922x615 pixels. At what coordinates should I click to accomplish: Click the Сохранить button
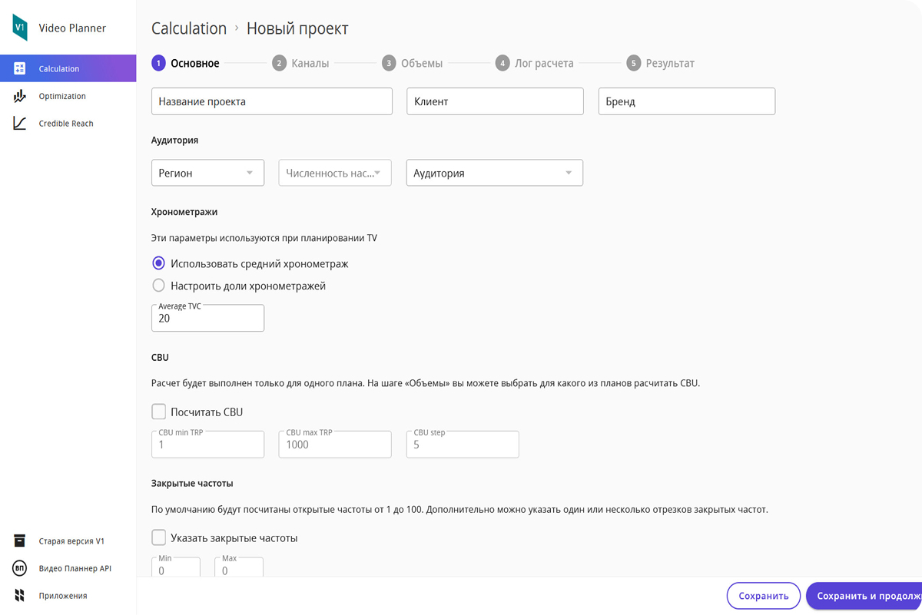764,596
